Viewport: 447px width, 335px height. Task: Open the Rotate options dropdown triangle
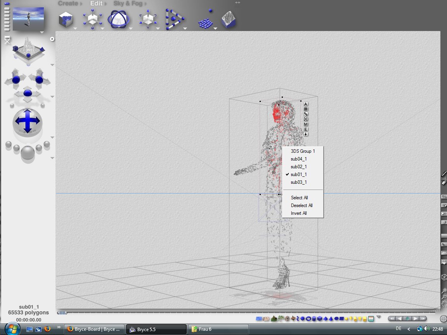(131, 28)
